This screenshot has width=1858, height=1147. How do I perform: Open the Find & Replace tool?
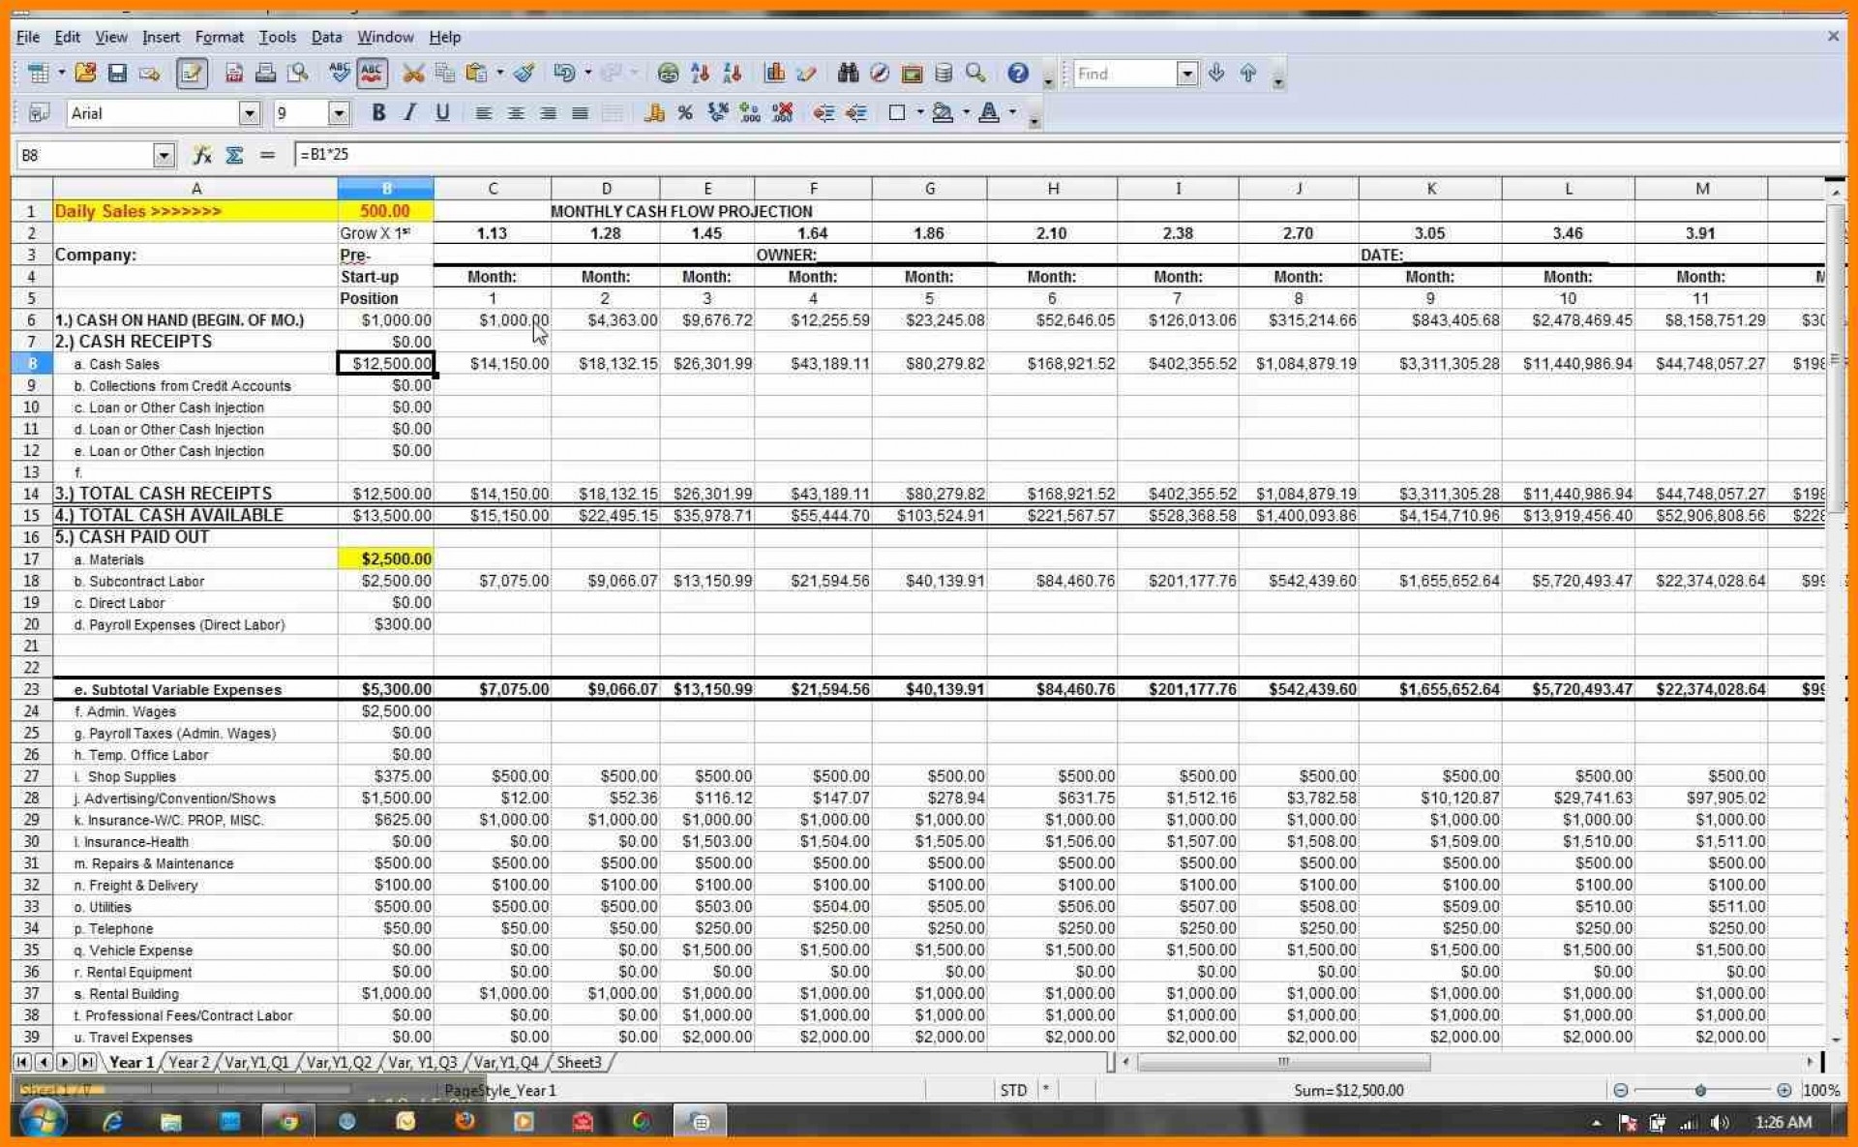(x=848, y=73)
